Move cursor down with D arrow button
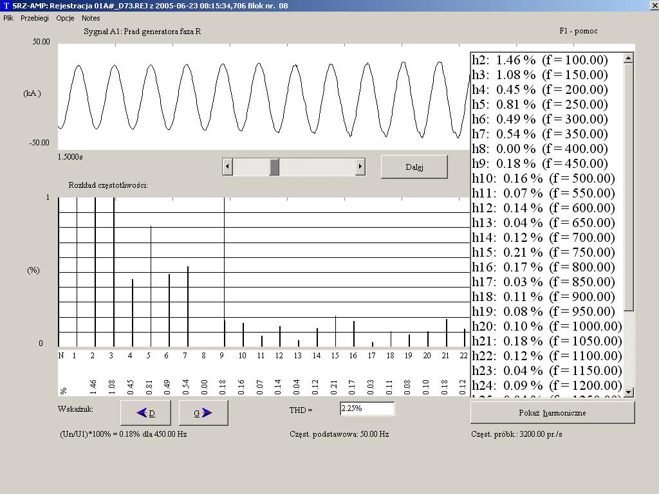The width and height of the screenshot is (659, 494). (x=146, y=413)
